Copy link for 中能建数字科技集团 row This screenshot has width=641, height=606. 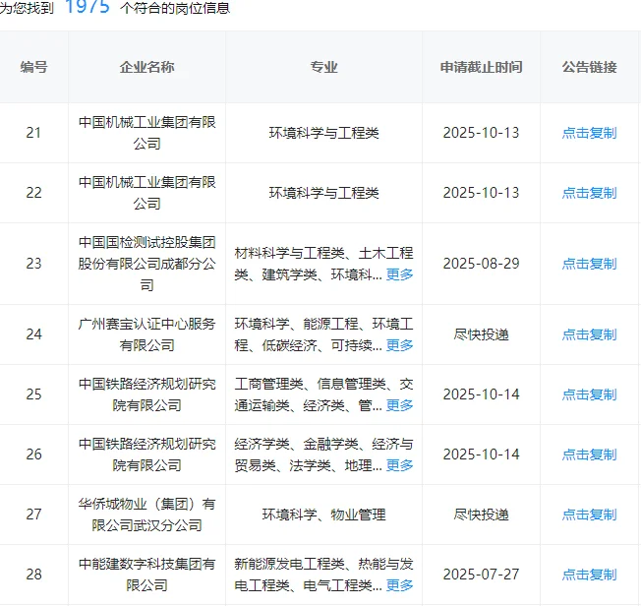(589, 575)
